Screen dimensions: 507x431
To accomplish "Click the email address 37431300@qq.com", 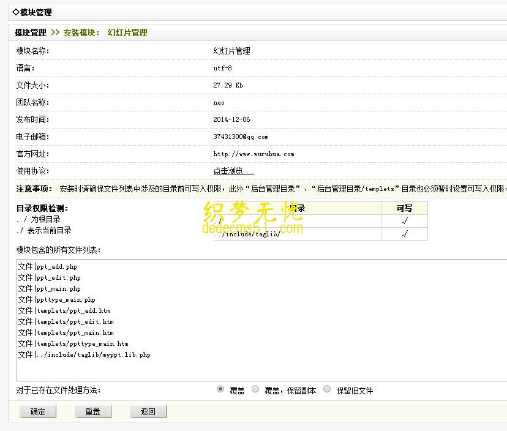I will pos(242,137).
